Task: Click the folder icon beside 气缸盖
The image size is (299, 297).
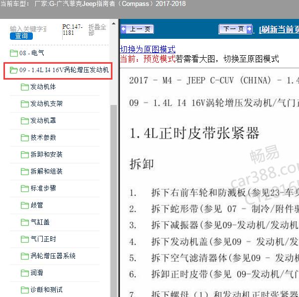Action: [25, 222]
